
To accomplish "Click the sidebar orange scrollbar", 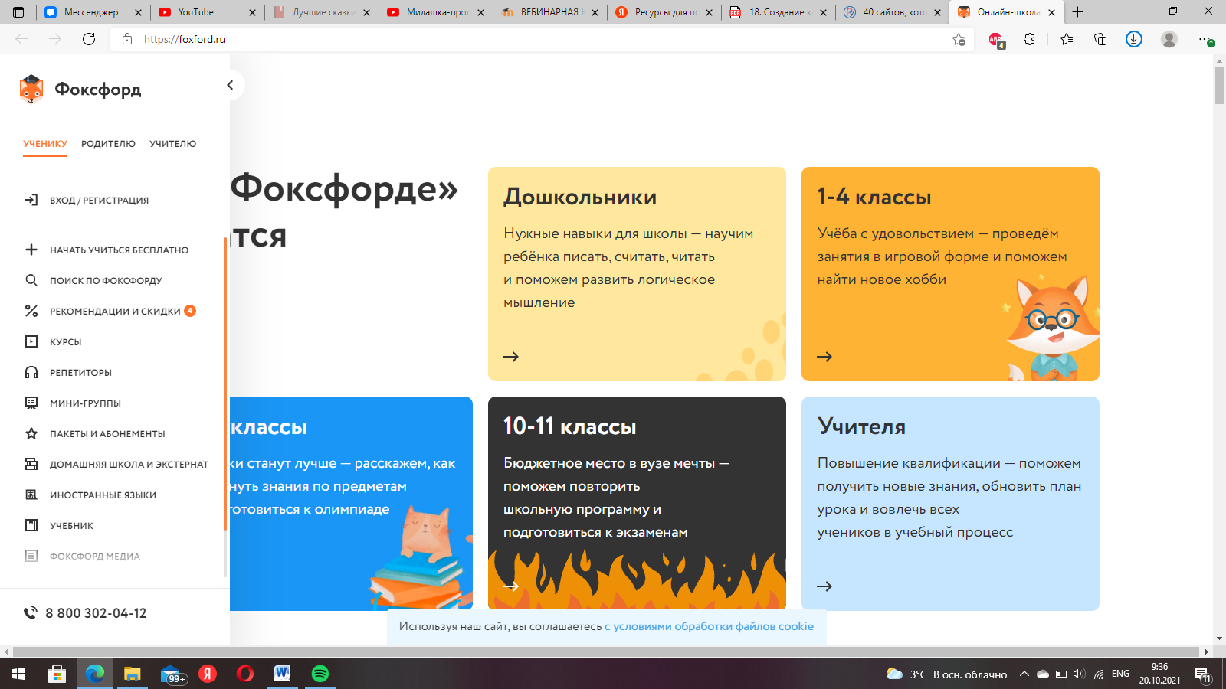I will (225, 383).
